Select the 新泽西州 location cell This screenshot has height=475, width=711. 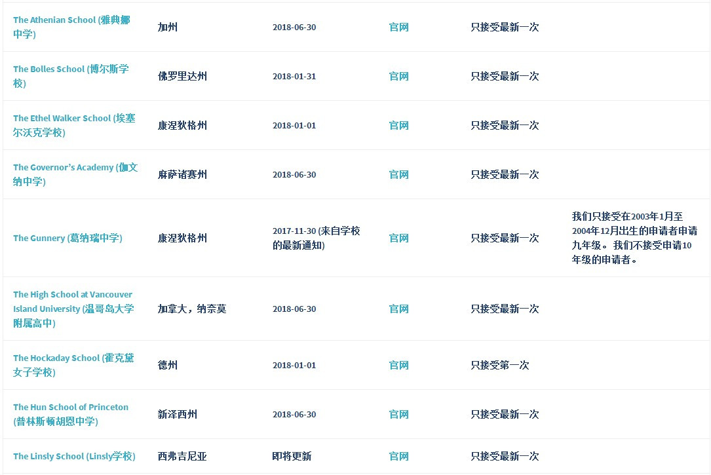pos(178,414)
